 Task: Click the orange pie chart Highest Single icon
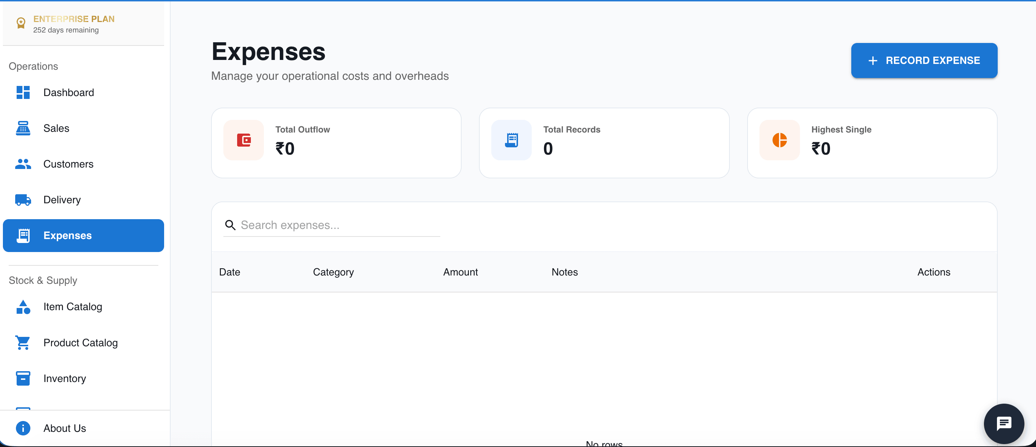[x=779, y=140]
